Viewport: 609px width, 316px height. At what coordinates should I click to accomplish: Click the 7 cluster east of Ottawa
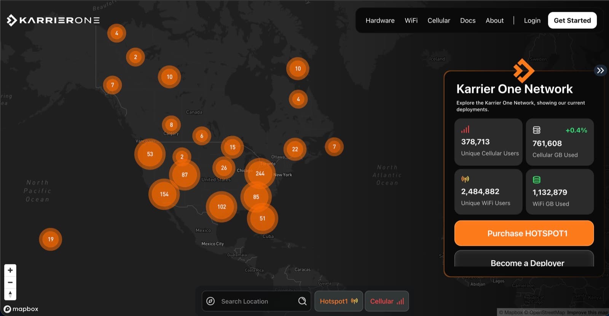(x=334, y=147)
